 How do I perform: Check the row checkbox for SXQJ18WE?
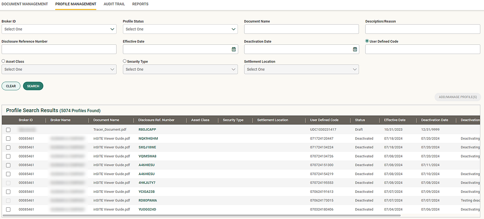click(x=8, y=148)
